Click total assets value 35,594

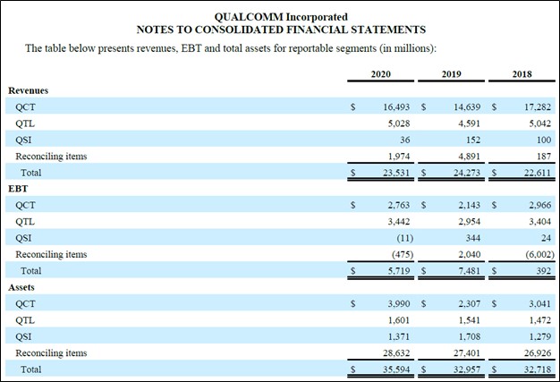(396, 369)
